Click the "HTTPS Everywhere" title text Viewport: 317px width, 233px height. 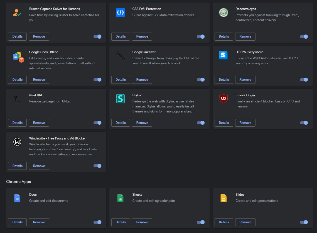[x=249, y=52]
